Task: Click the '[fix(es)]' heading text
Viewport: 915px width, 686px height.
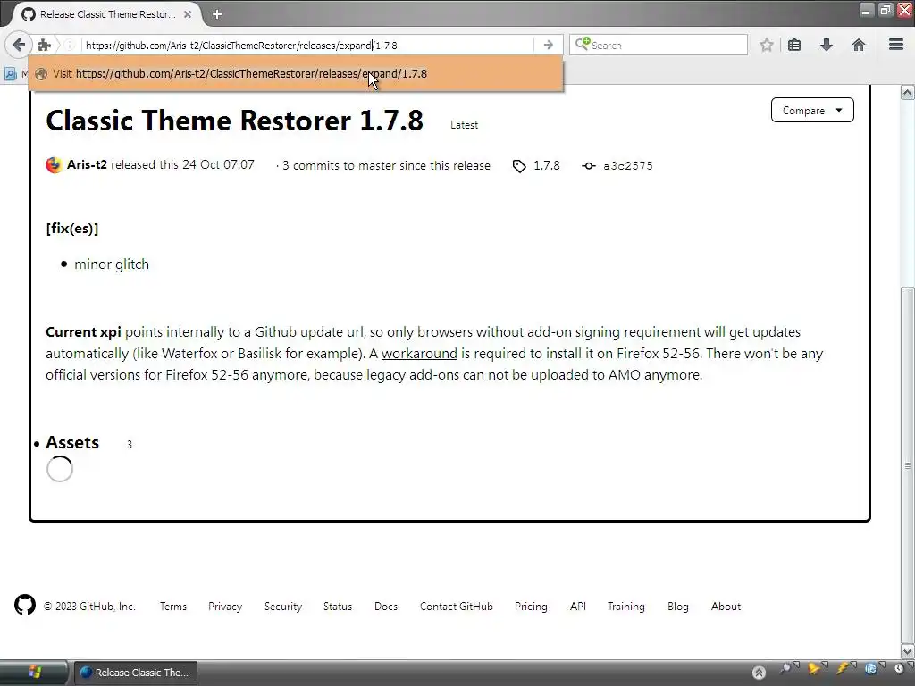Action: coord(72,229)
